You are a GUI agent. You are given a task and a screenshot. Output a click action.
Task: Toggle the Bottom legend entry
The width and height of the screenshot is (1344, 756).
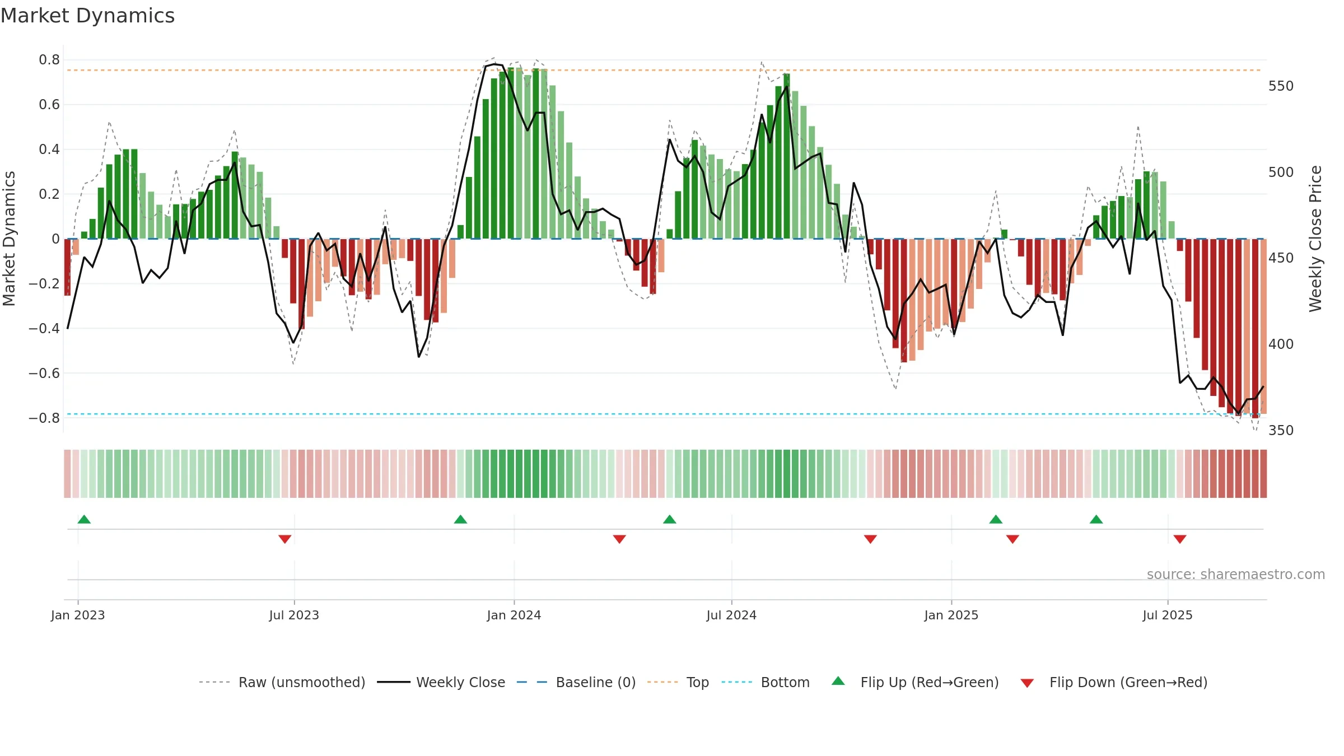coord(765,682)
